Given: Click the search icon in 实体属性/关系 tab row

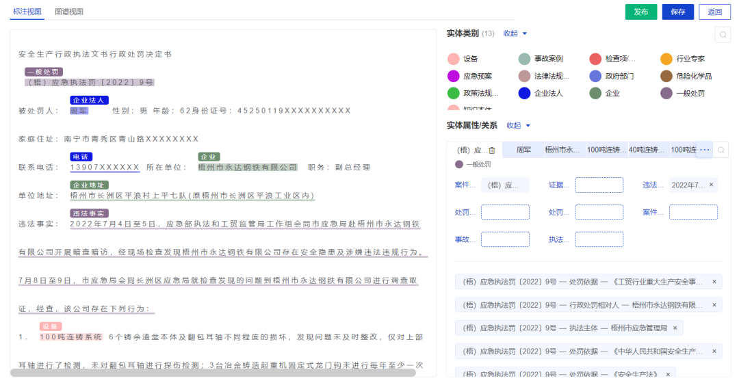Looking at the screenshot, I should 721,150.
